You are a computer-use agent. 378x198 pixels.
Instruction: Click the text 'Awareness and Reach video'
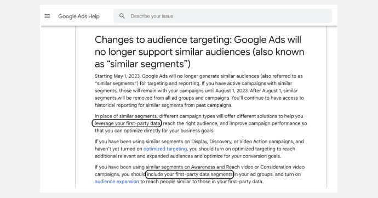(x=221, y=167)
